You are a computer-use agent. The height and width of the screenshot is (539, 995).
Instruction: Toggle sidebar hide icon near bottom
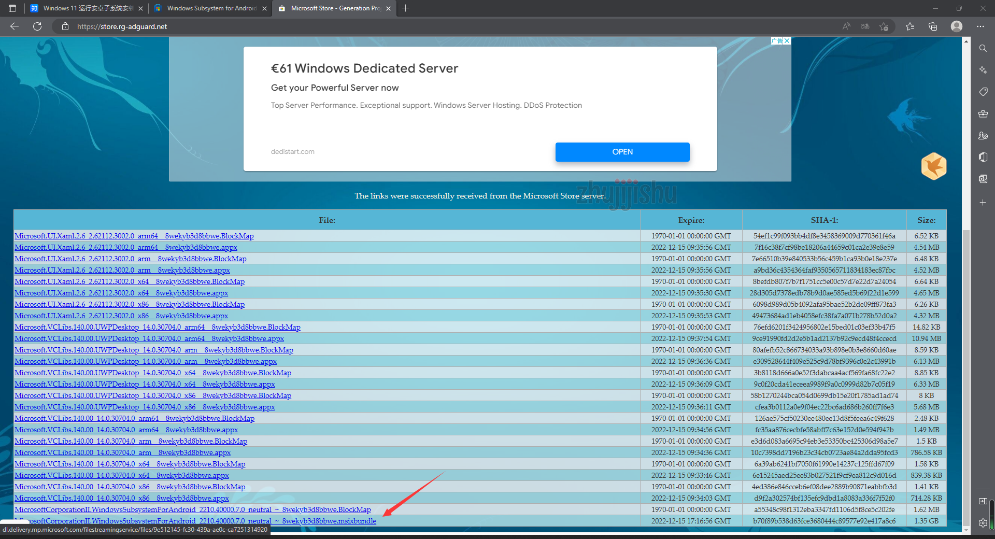coord(983,501)
